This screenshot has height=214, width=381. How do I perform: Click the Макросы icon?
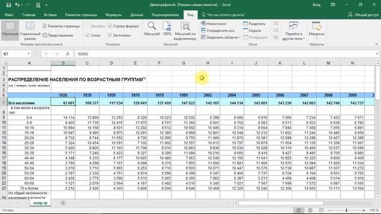(x=317, y=26)
